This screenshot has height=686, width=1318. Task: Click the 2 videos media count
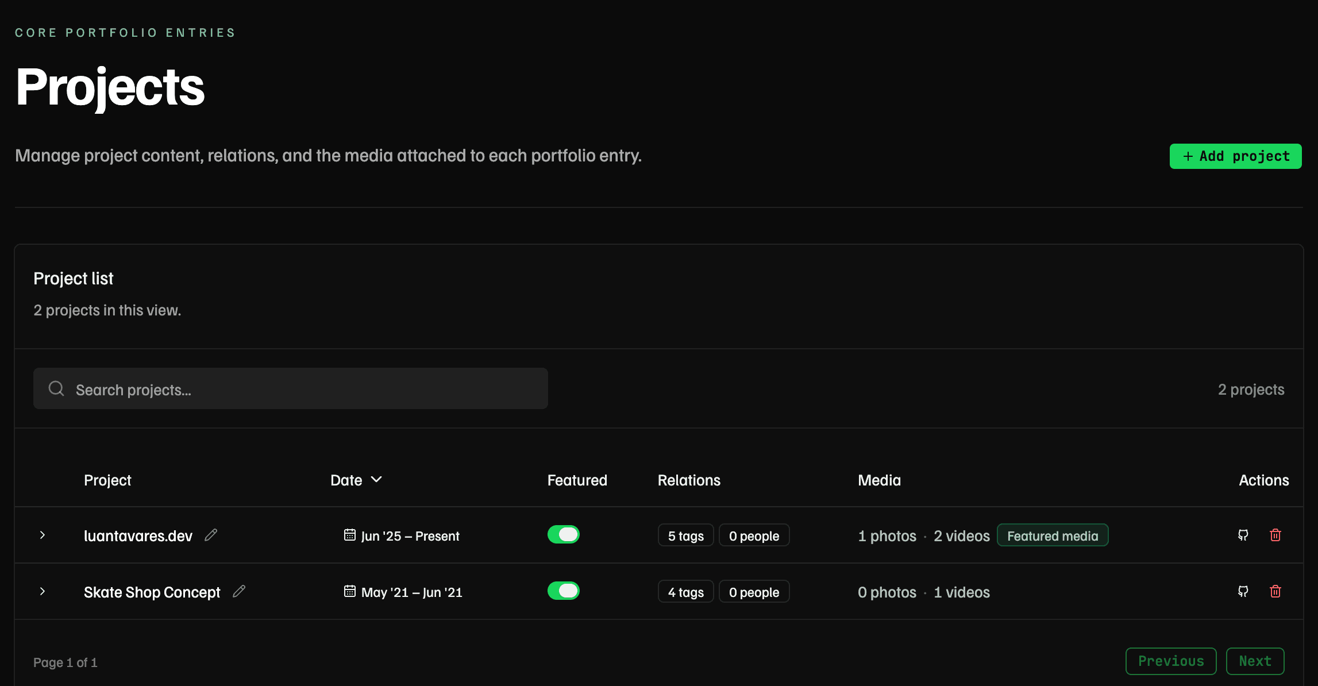[962, 536]
